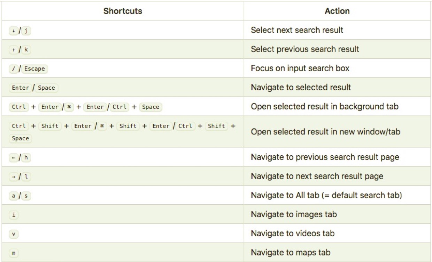Image resolution: width=432 pixels, height=262 pixels.
Task: Click the 'h' keycap badge
Action: pos(26,157)
